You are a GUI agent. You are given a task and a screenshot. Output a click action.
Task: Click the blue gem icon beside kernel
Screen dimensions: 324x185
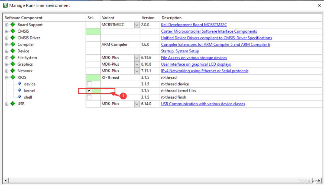(x=20, y=90)
